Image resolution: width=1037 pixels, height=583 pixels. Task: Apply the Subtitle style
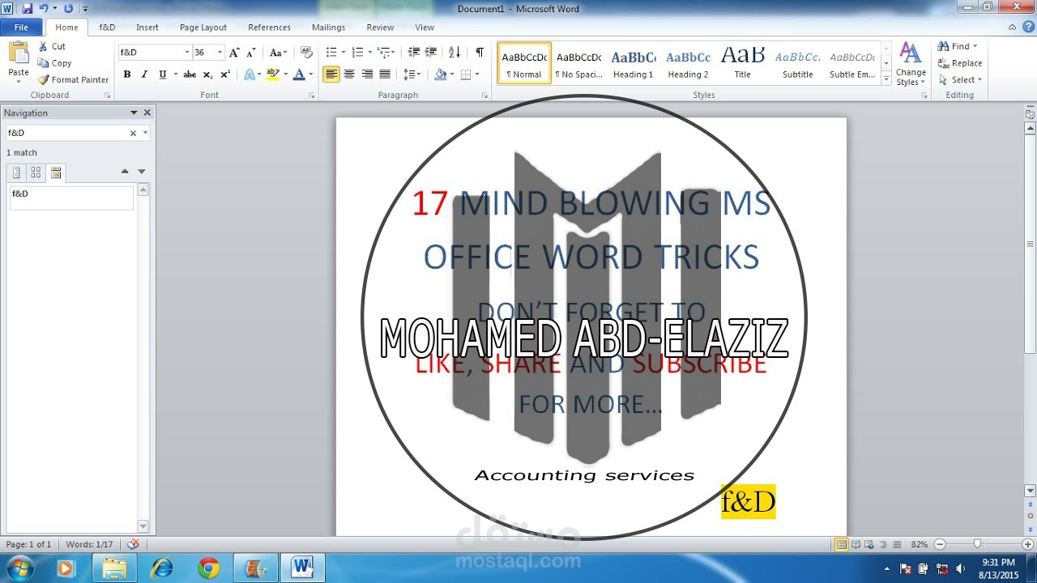point(797,64)
